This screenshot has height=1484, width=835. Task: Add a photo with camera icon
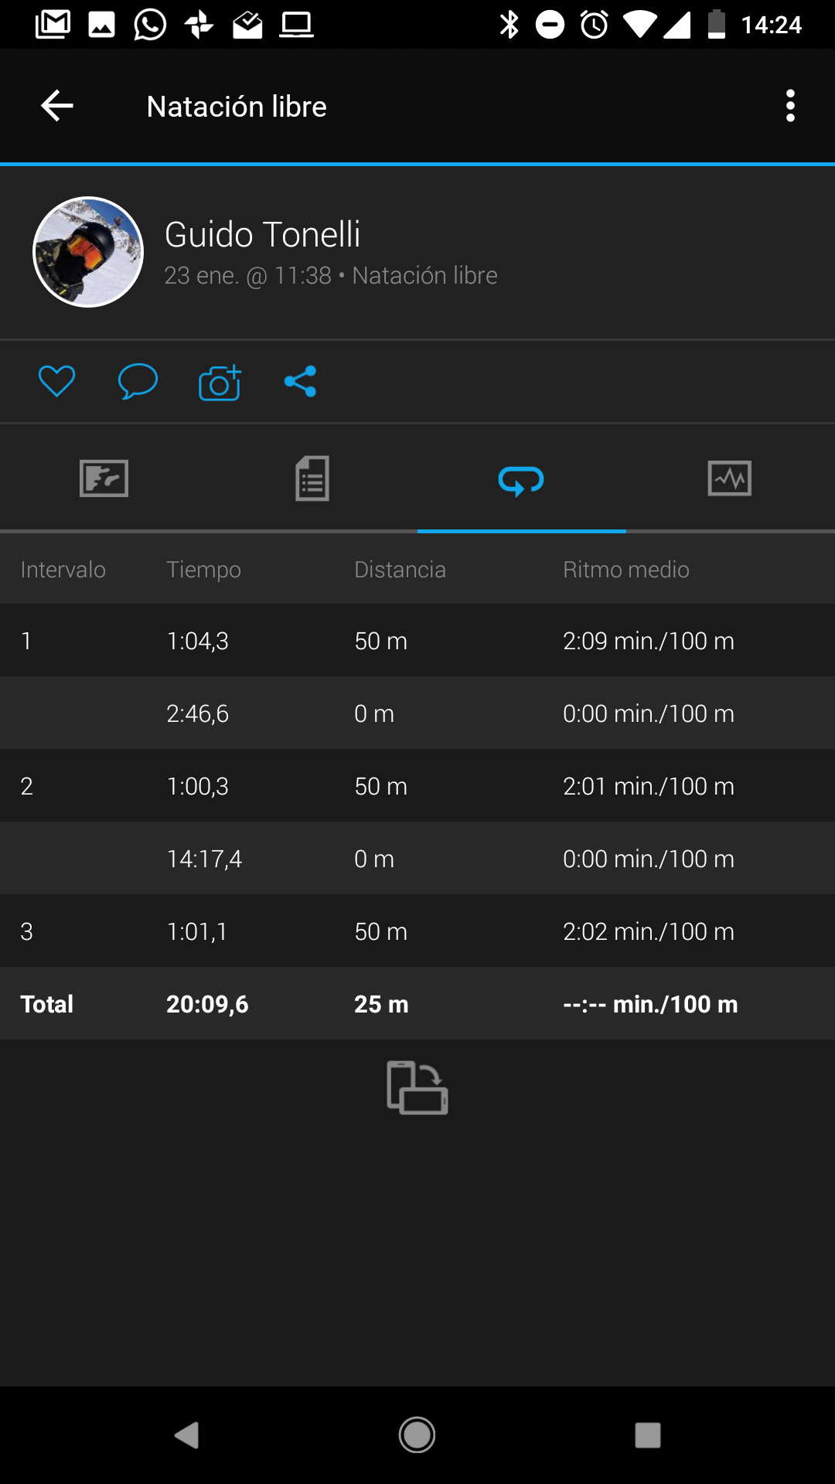click(x=220, y=381)
